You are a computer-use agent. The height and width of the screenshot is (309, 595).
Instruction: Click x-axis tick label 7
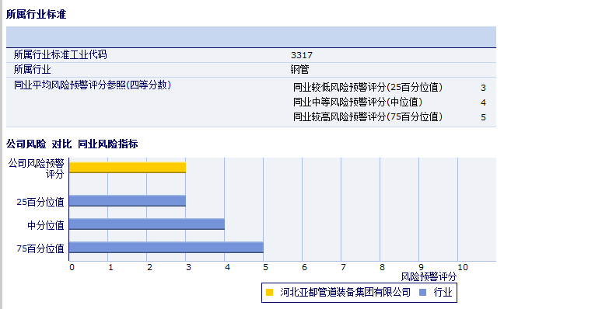click(343, 267)
